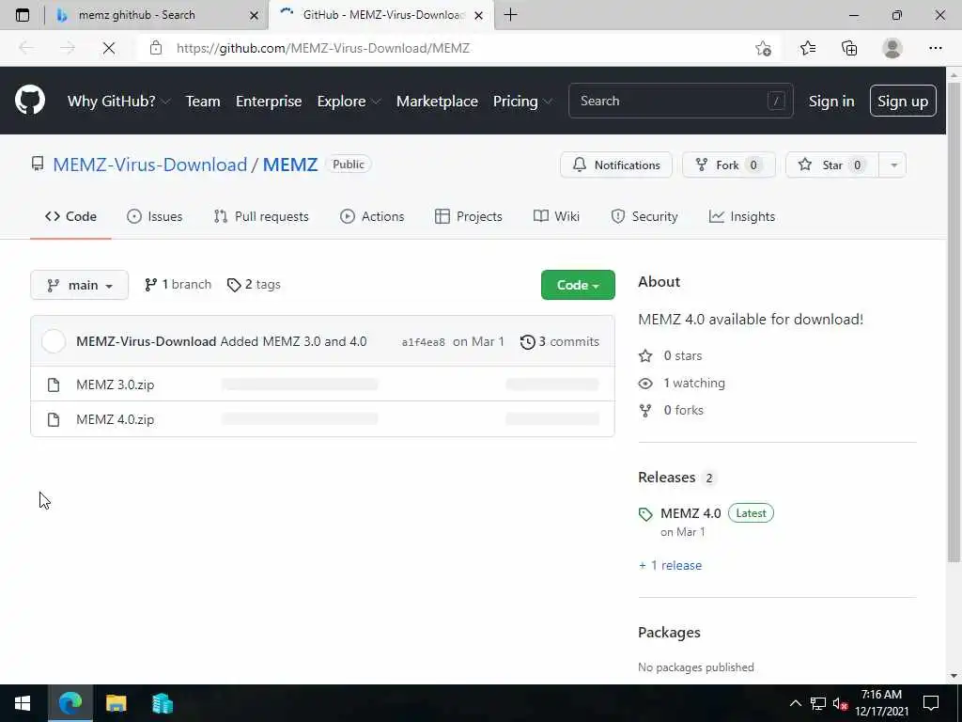Open the vertical tab actions menu icon
This screenshot has height=722, width=962.
click(x=23, y=15)
